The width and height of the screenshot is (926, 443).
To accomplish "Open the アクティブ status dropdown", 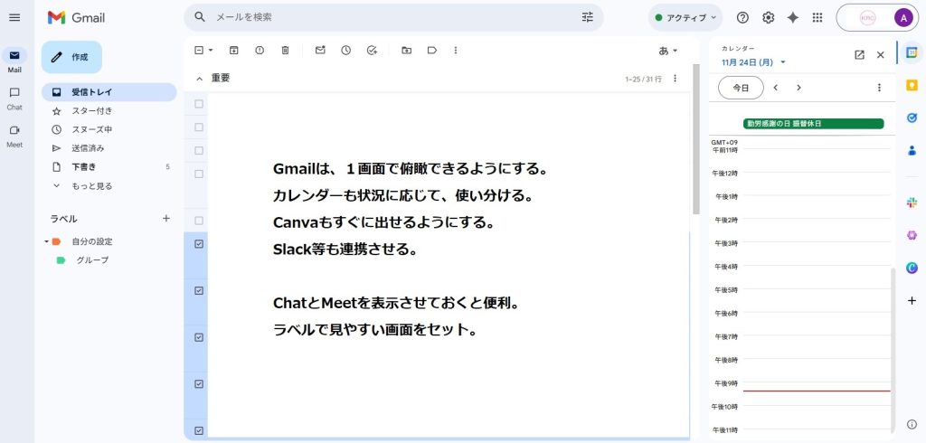I will (x=685, y=17).
